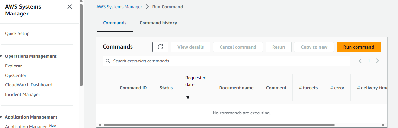Click the Requested date column header
The image size is (398, 128).
pyautogui.click(x=196, y=81)
